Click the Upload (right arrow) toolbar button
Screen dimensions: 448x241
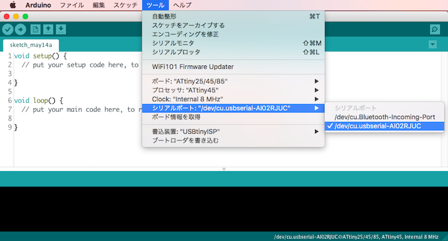click(20, 29)
